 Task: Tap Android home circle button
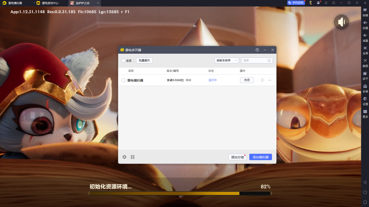point(365,192)
